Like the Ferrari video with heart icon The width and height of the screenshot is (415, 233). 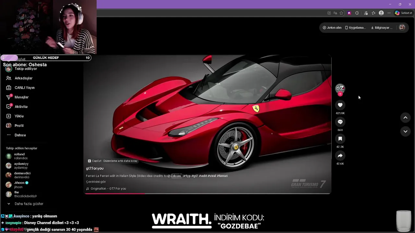(340, 105)
